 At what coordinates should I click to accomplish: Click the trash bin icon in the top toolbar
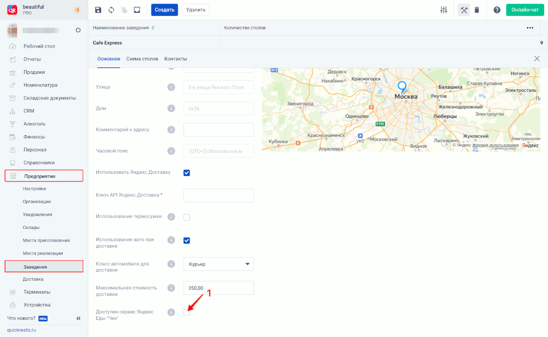click(477, 10)
